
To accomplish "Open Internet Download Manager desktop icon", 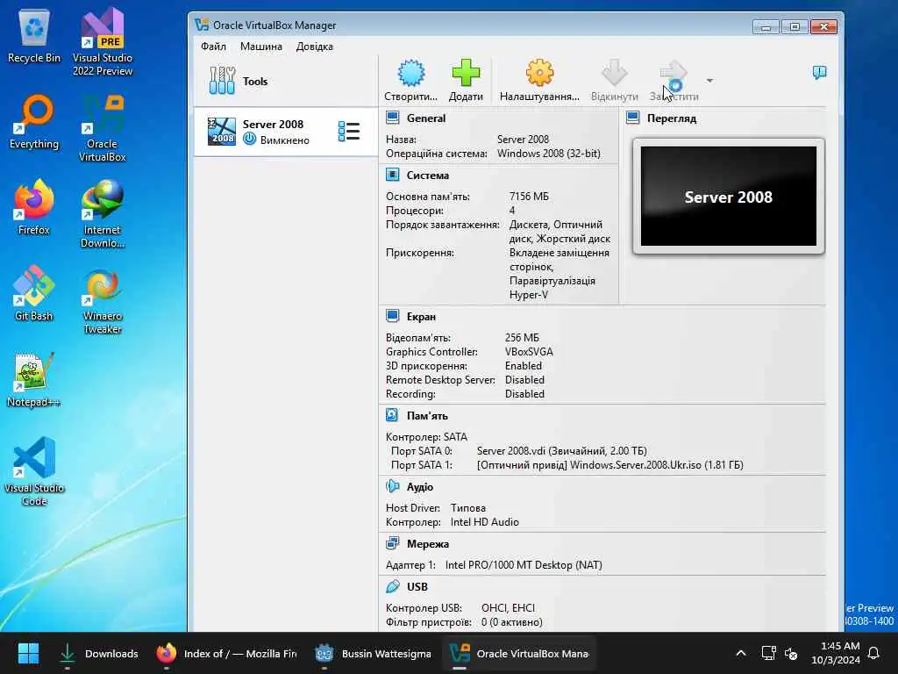I will pyautogui.click(x=103, y=214).
